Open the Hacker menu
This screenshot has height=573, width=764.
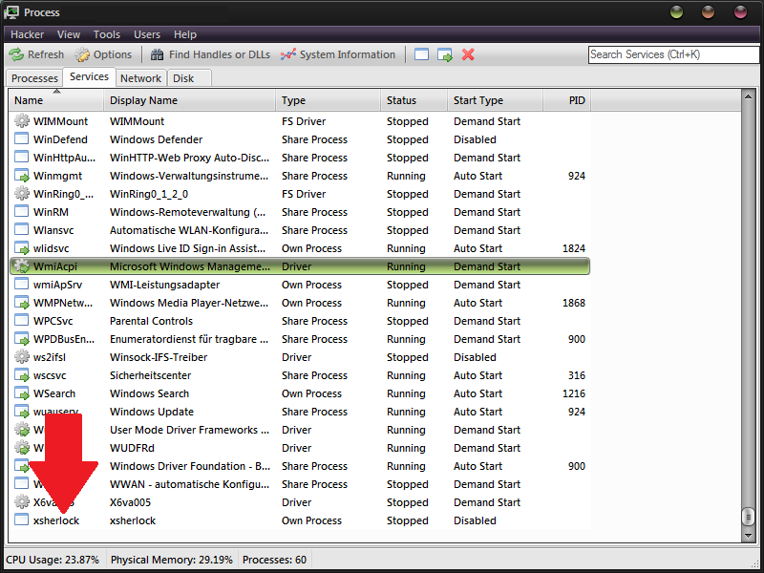coord(28,34)
